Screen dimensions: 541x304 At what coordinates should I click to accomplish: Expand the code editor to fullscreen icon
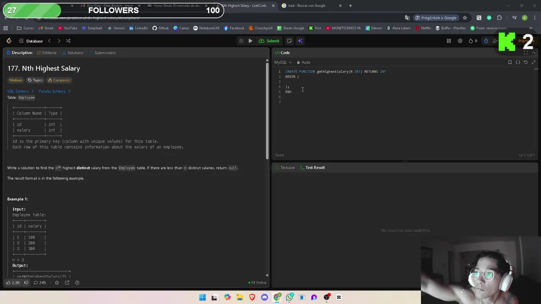point(534,62)
